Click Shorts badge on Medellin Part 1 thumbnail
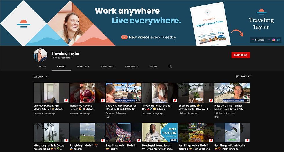 click(247, 140)
